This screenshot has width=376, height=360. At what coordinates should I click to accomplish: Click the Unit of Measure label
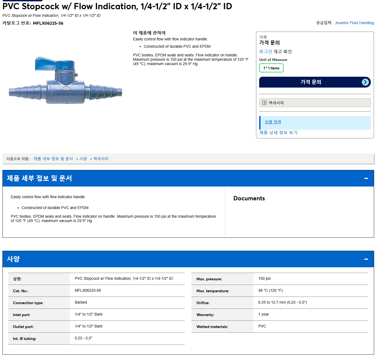273,60
